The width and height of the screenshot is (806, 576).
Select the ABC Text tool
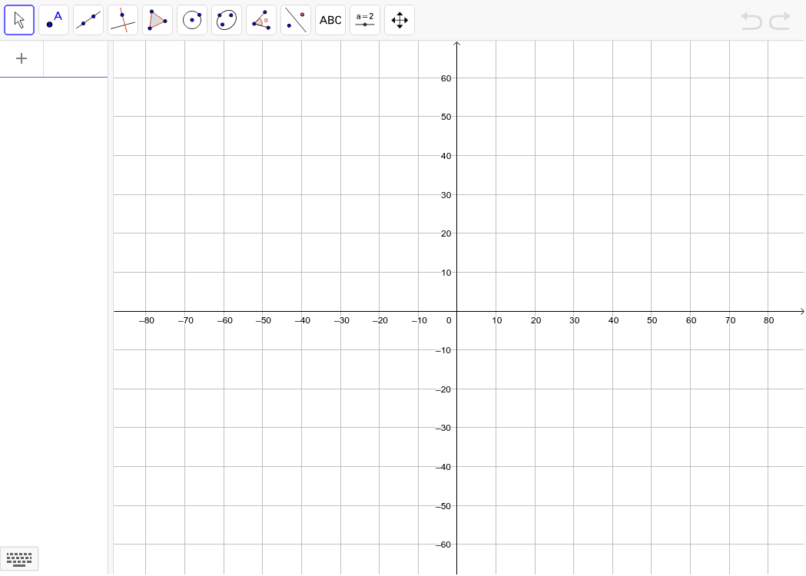point(330,20)
